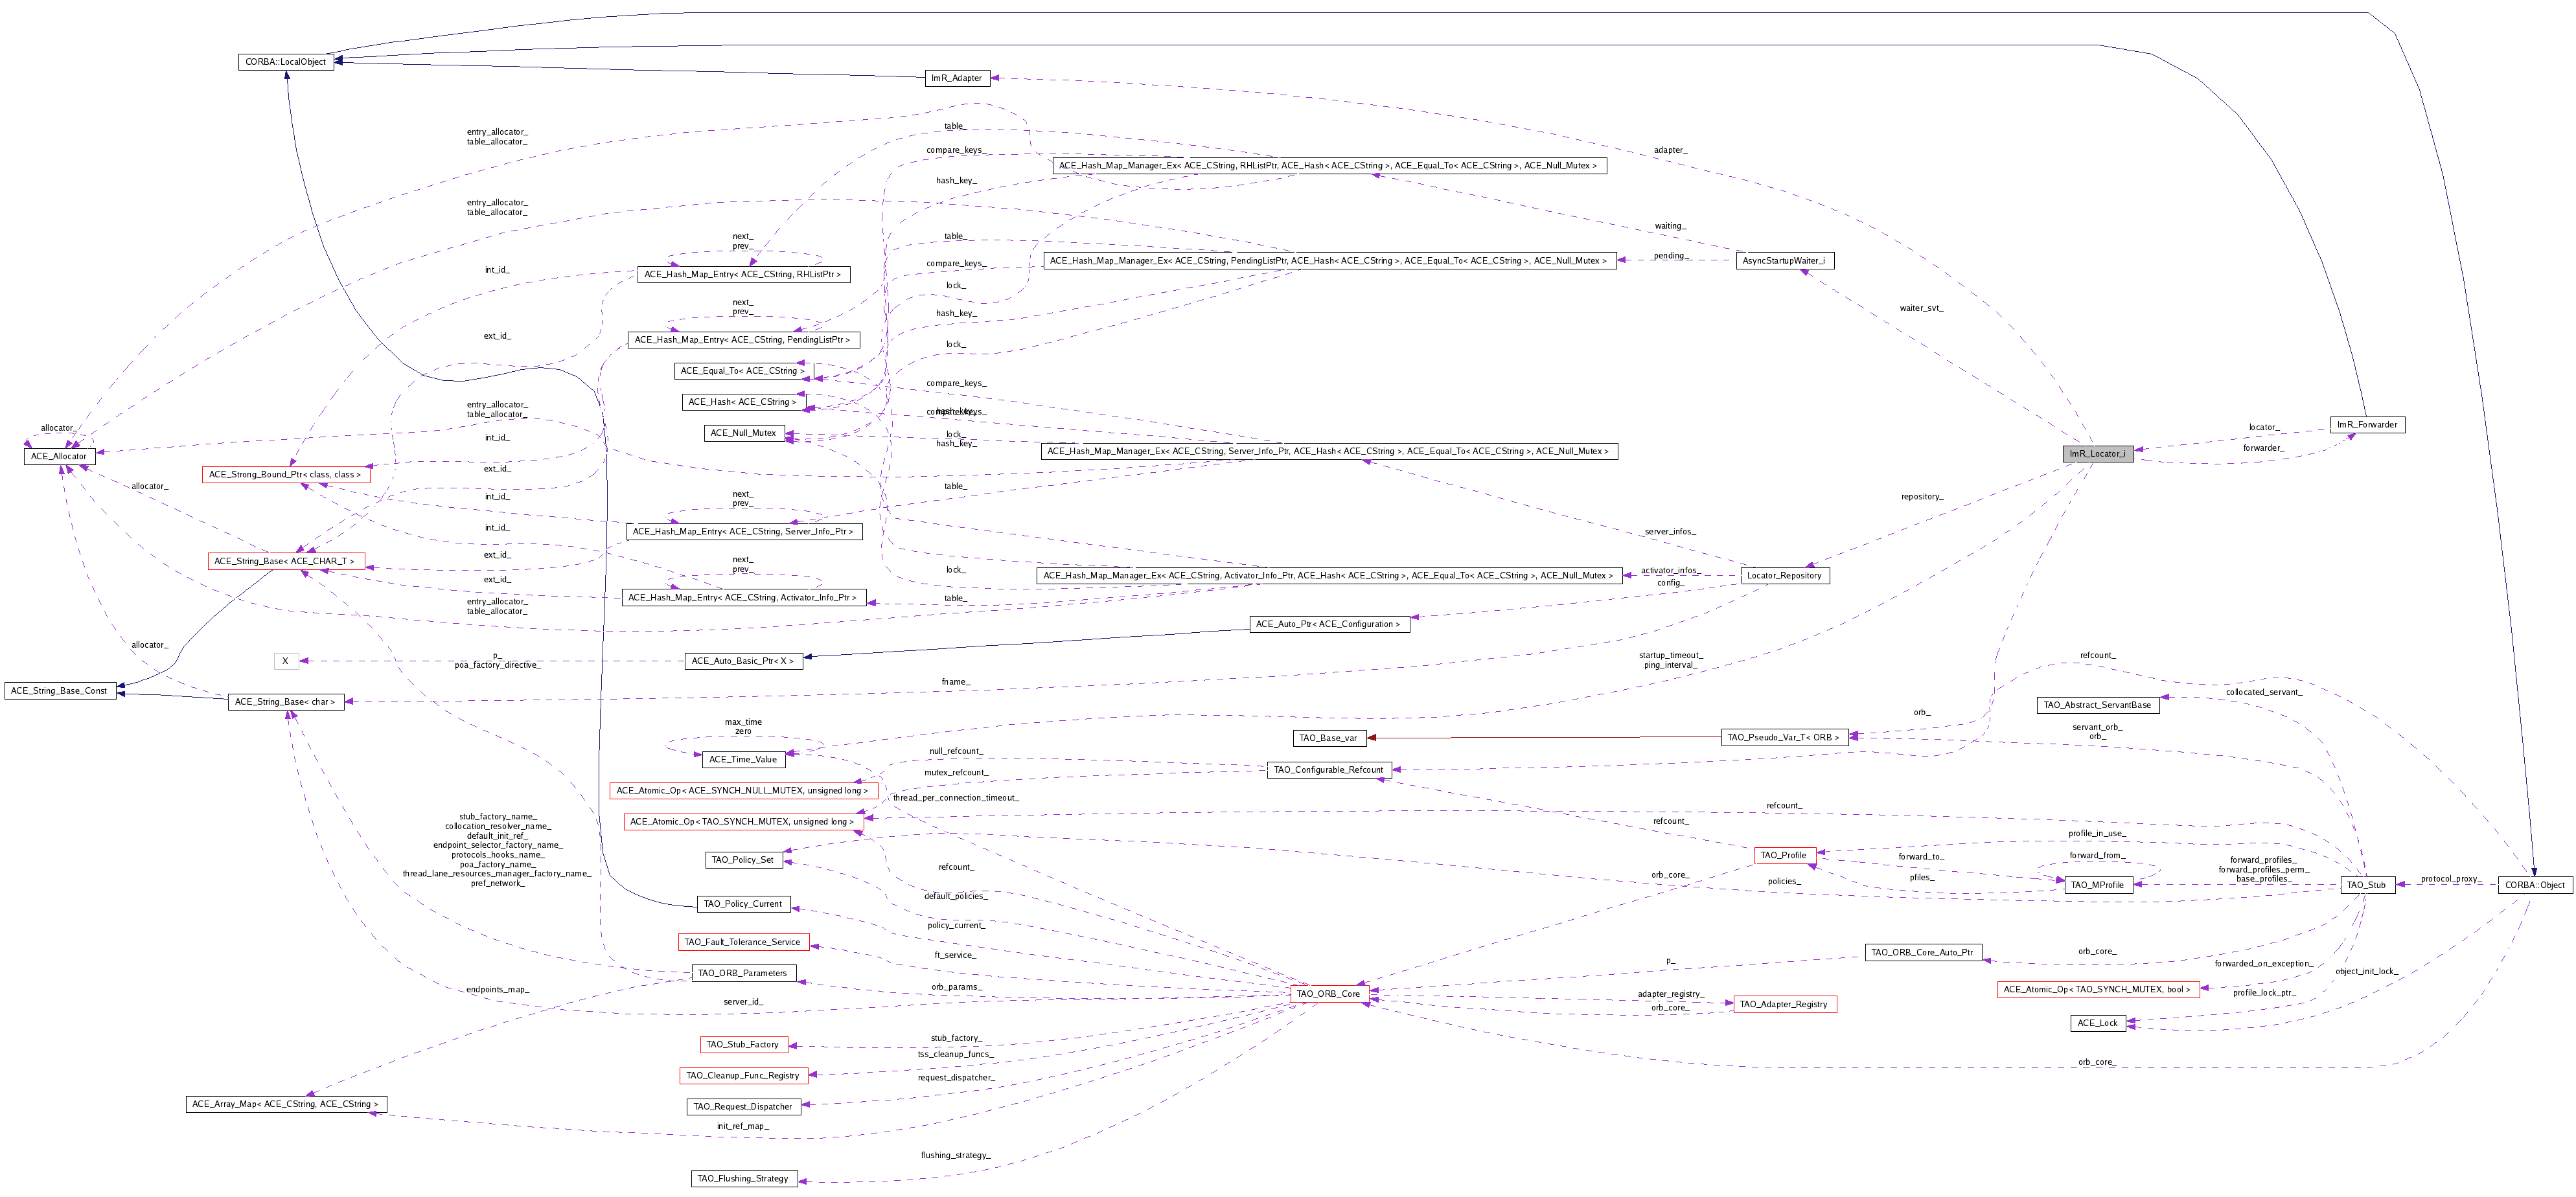
Task: Click the TAO_Stub class node
Action: (x=2366, y=884)
